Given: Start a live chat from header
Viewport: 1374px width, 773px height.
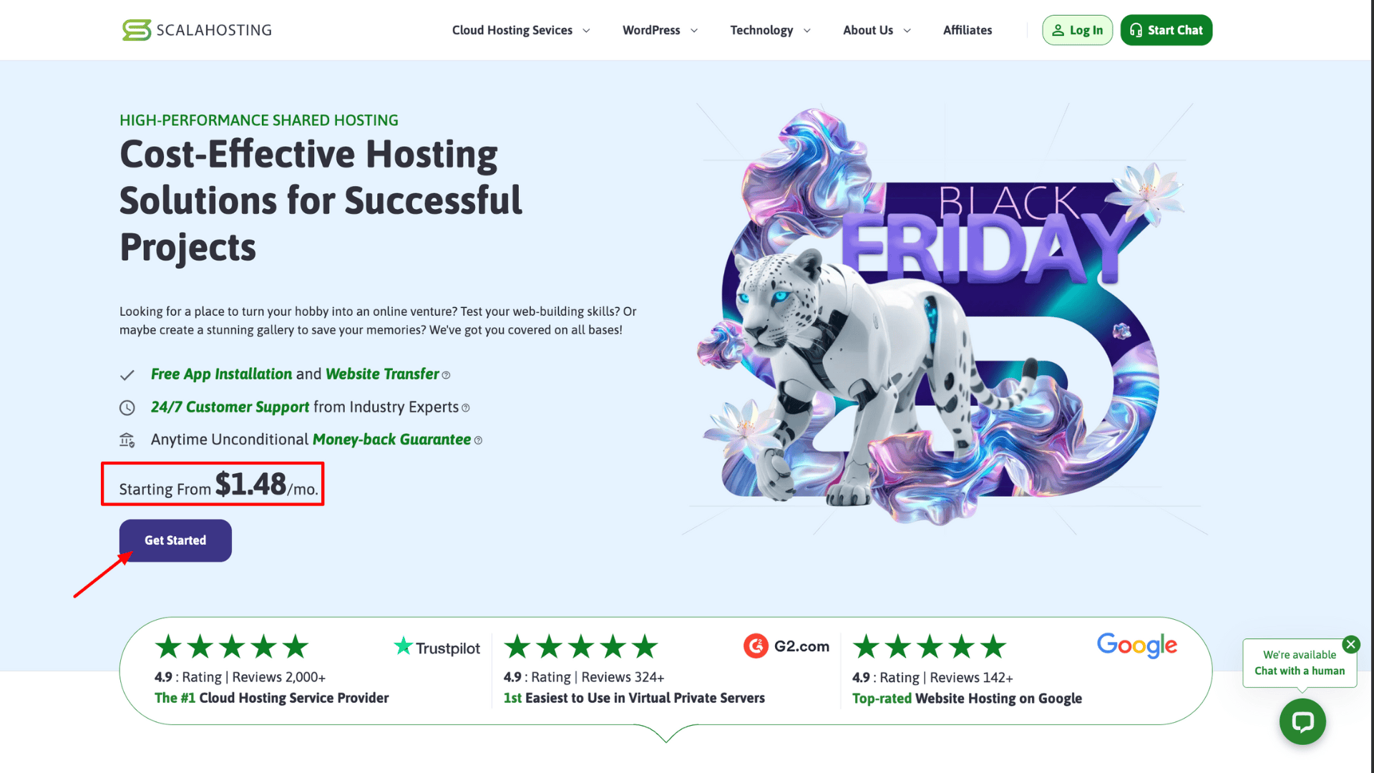Looking at the screenshot, I should click(1166, 30).
